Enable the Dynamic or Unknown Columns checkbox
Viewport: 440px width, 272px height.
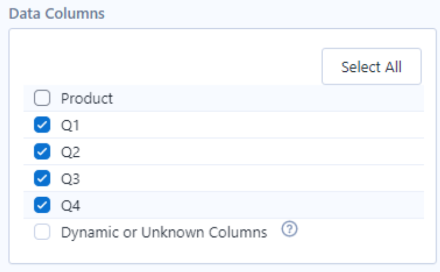point(42,232)
